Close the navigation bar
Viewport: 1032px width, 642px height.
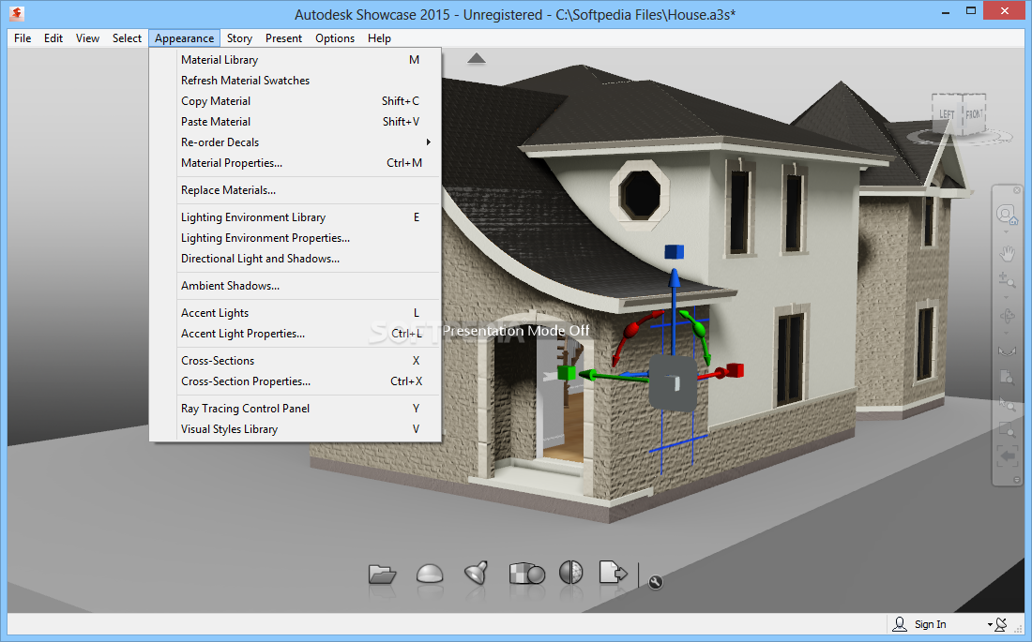(x=1017, y=190)
